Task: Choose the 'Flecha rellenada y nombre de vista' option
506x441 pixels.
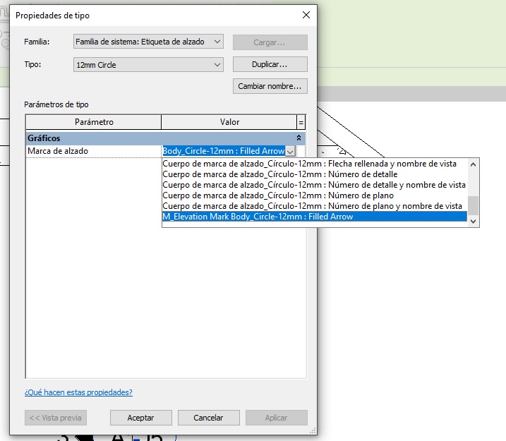Action: (x=309, y=164)
